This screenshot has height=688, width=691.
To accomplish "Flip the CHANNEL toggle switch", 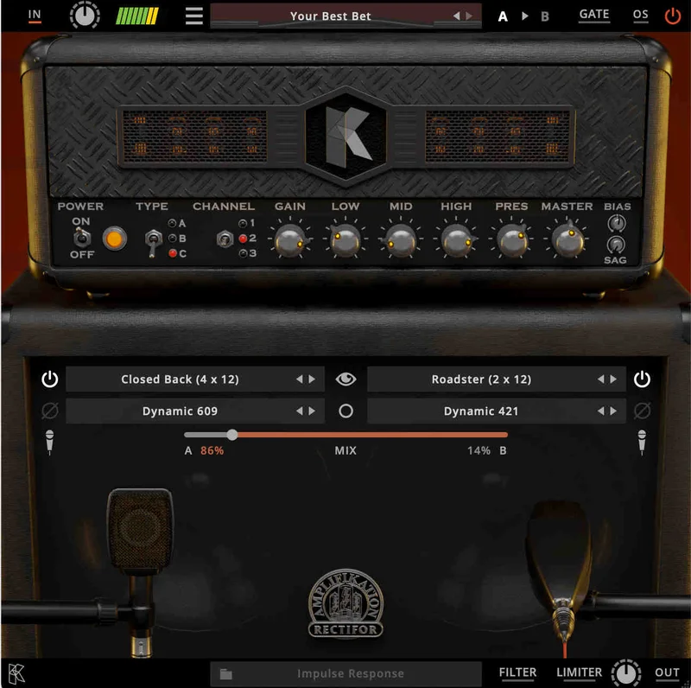I will [x=225, y=239].
